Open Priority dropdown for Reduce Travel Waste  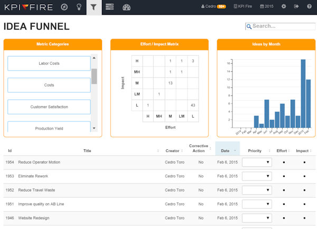click(257, 190)
